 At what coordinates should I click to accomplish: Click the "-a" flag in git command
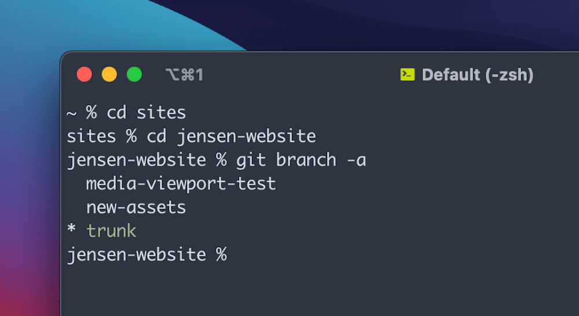pos(356,160)
